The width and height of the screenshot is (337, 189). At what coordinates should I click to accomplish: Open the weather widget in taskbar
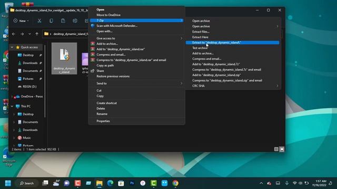pyautogui.click(x=56, y=183)
